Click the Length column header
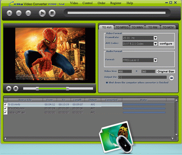The height and width of the screenshot is (155, 182). 78,100
